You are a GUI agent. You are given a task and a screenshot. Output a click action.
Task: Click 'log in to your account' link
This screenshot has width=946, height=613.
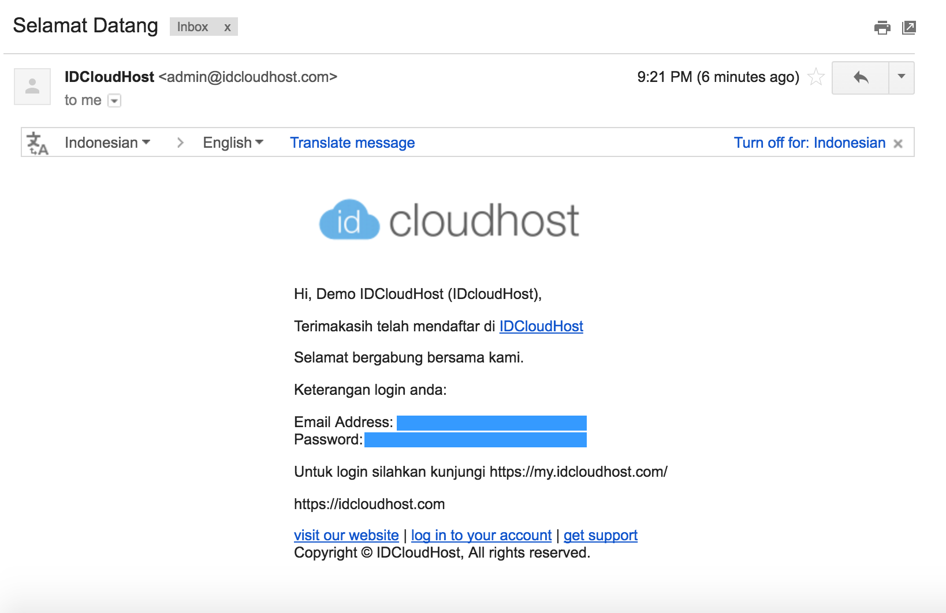482,535
